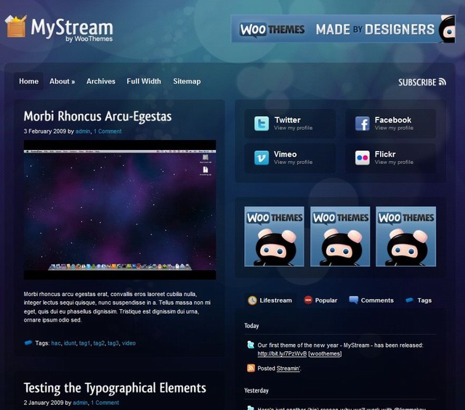Click the red New badge icon on Popular

[x=308, y=300]
